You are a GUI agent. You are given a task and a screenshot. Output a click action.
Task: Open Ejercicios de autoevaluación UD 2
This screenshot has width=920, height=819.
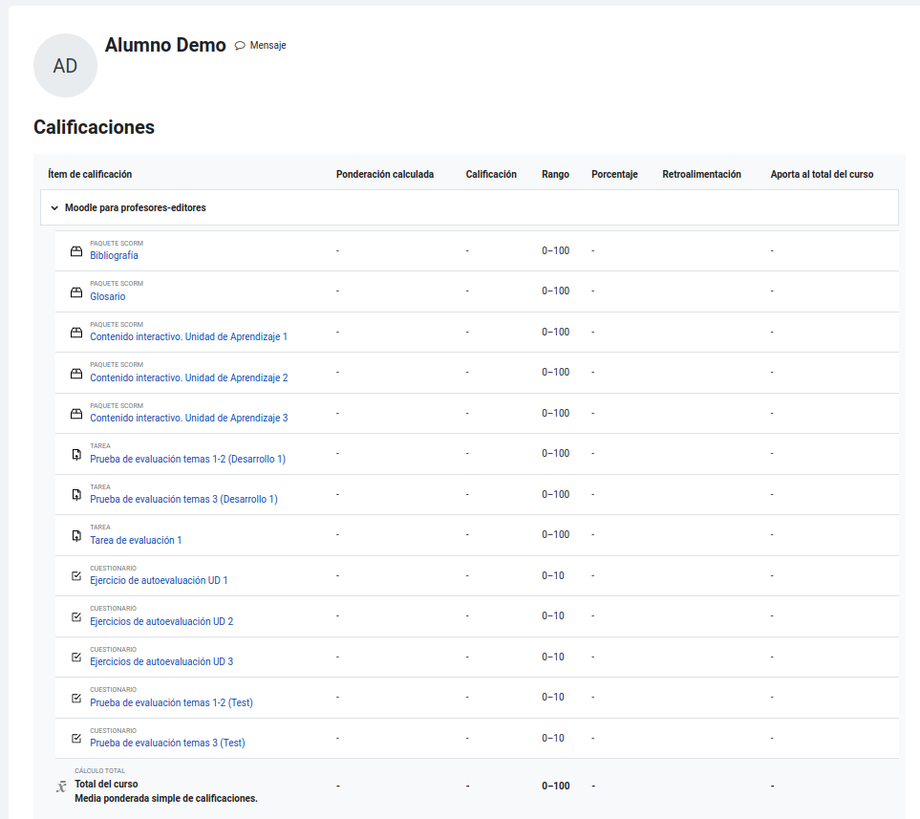click(x=161, y=621)
